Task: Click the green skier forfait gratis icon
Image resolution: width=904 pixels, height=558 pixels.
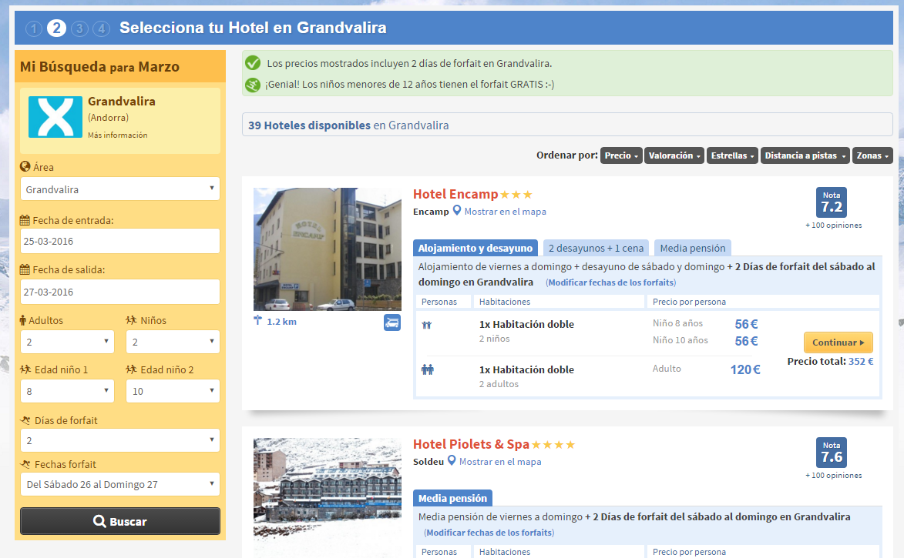Action: click(x=253, y=85)
